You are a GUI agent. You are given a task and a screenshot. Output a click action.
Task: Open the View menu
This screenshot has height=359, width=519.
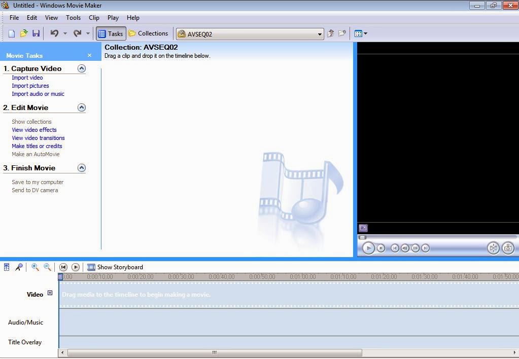point(51,18)
